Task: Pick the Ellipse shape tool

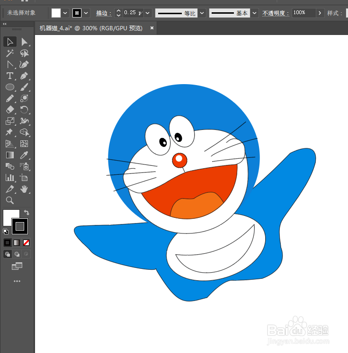Action: click(x=10, y=87)
